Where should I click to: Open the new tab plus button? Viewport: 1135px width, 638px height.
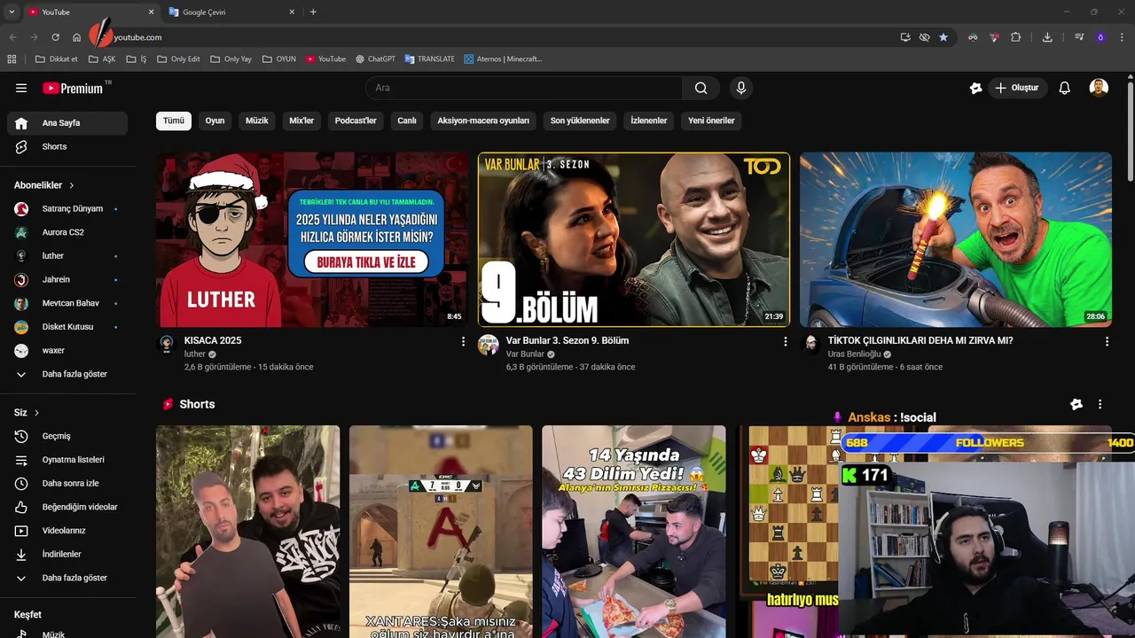point(313,12)
